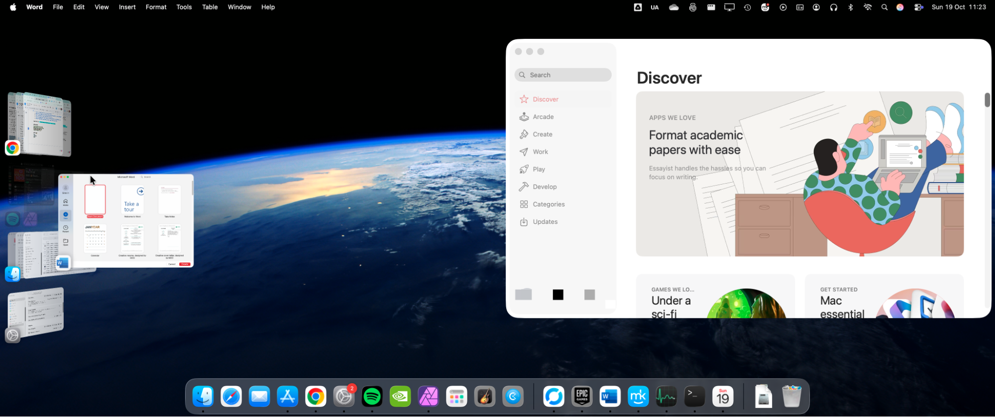
Task: Open Affinity Photo from the Dock
Action: pyautogui.click(x=429, y=397)
